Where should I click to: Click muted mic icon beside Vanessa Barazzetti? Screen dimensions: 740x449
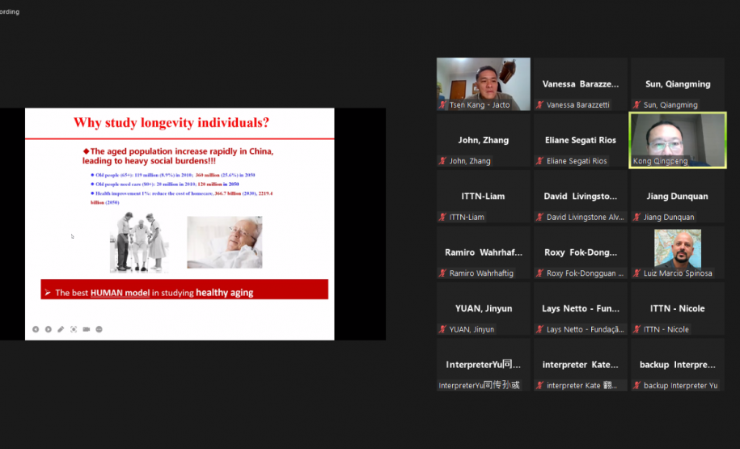point(539,105)
